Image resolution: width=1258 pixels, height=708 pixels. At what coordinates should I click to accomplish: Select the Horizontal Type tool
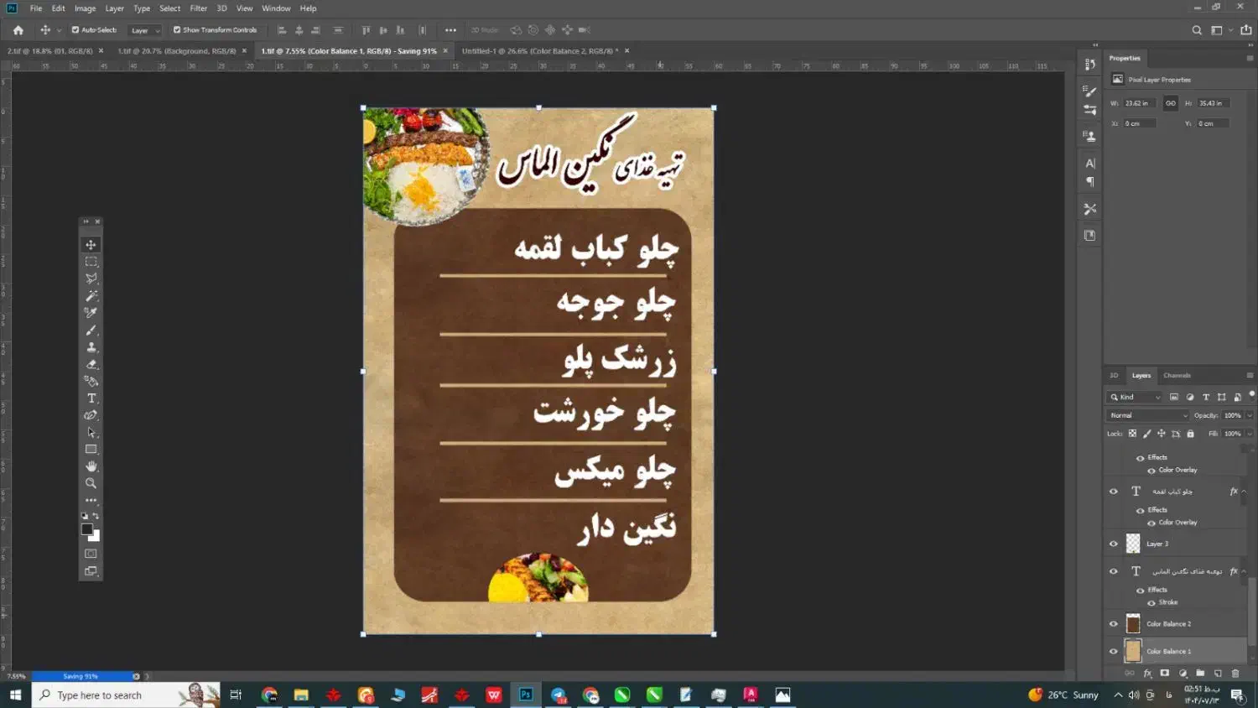[91, 398]
